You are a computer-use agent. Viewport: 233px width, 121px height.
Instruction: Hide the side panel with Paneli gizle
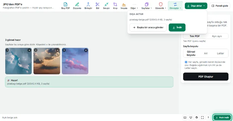point(220,6)
